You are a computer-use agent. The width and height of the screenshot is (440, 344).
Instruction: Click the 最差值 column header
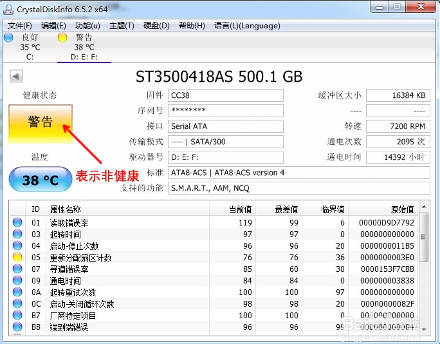(x=279, y=209)
